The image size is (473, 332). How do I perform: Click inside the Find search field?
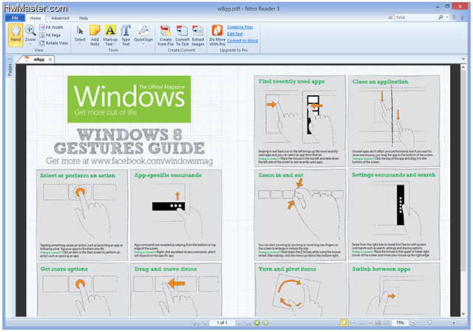415,18
